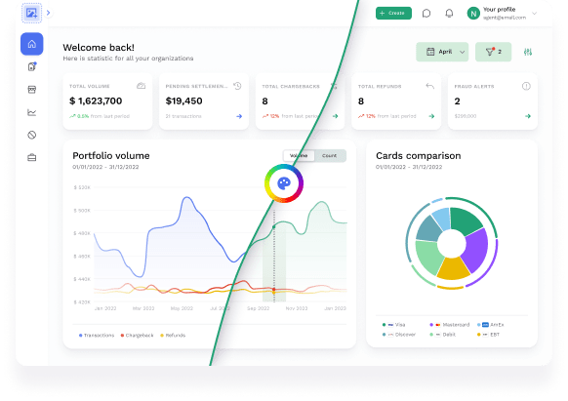Toggle Visa in cards legend

(x=393, y=325)
